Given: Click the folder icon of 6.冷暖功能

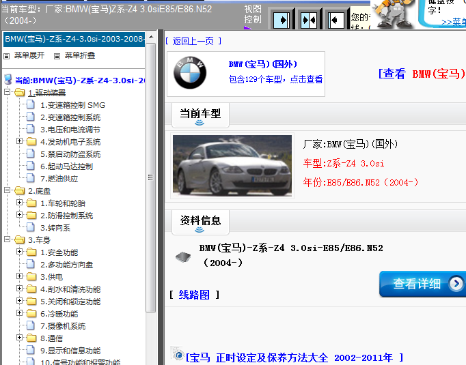Looking at the screenshot, I should (x=31, y=313).
